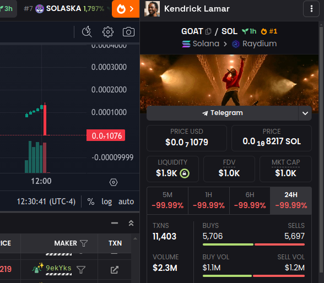
Task: Select the 5M timeframe tab
Action: click(168, 200)
